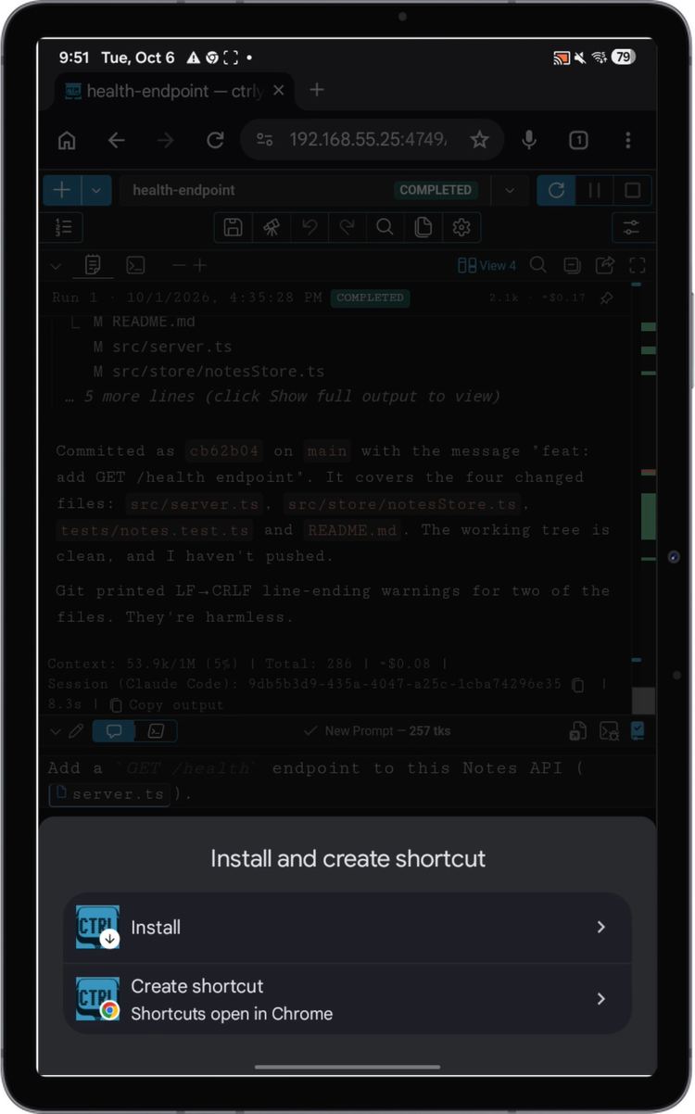Pin Run 1 with the pin icon
Image resolution: width=695 pixels, height=1114 pixels.
click(x=606, y=298)
